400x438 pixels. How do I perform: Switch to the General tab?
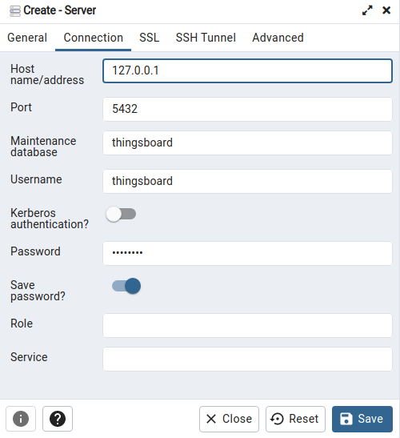27,38
